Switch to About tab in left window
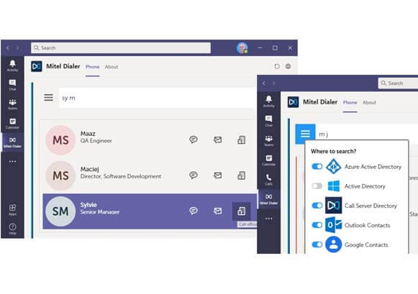Viewport: 418px width, 294px height. (x=112, y=67)
